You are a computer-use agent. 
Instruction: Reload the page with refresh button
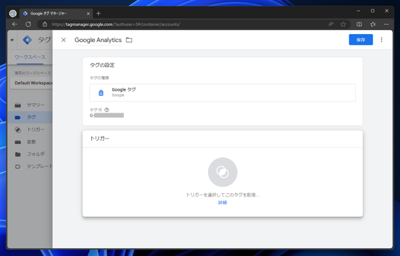tap(28, 24)
